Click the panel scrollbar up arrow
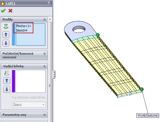 (x=50, y=19)
